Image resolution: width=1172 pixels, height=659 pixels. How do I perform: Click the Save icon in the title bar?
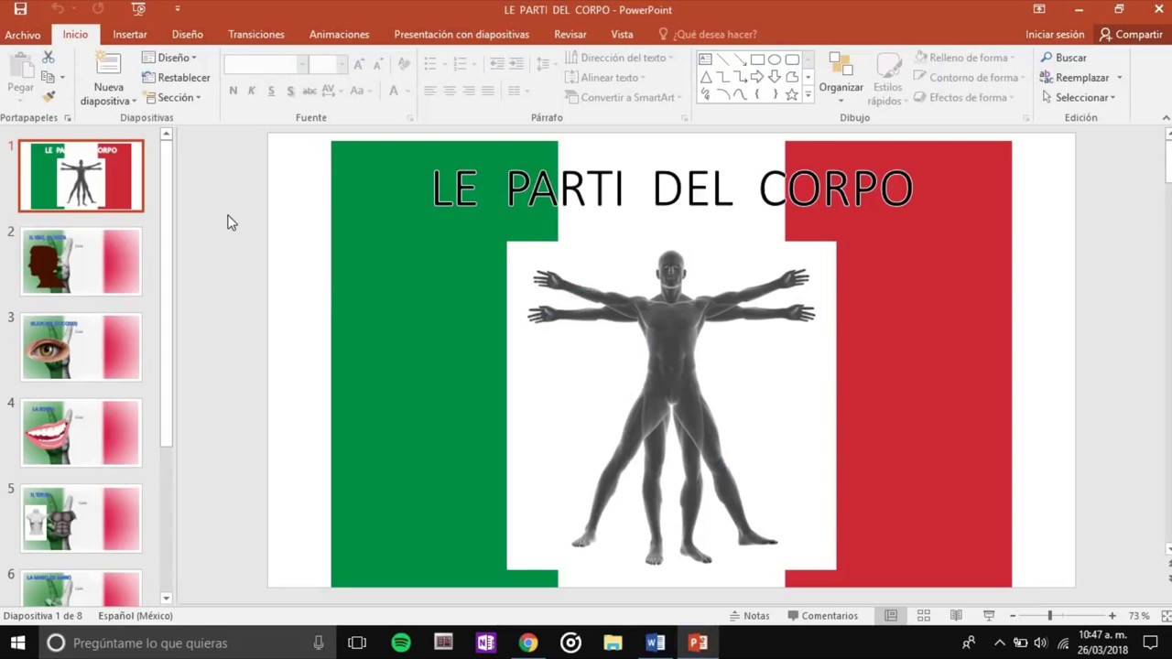coord(20,9)
